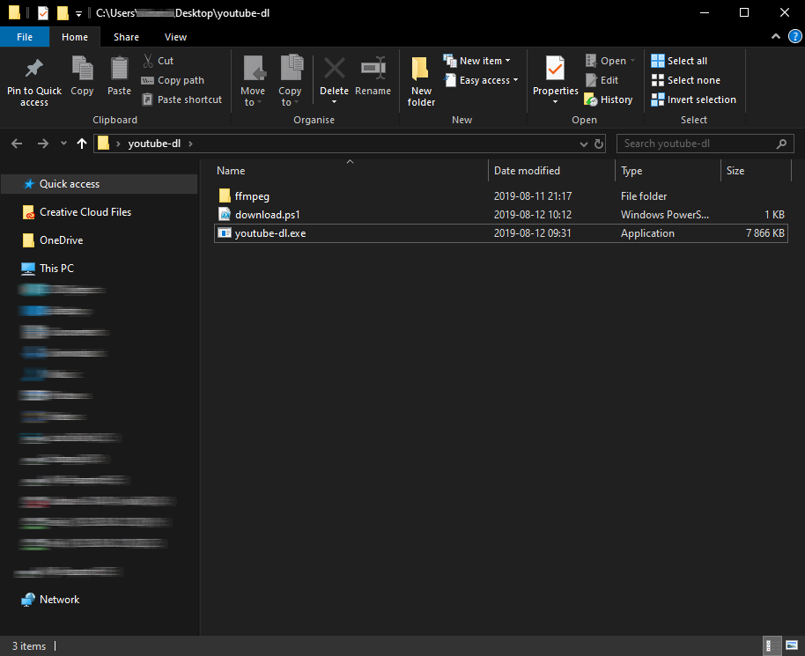
Task: Click the Paste clipboard icon
Action: [x=119, y=69]
